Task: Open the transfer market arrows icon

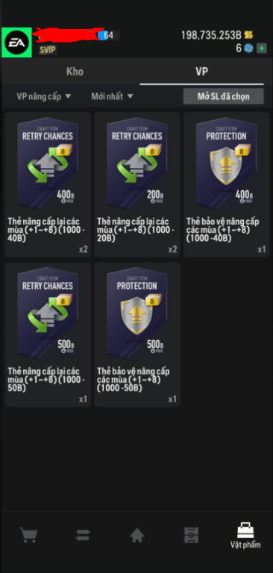Action: pyautogui.click(x=83, y=536)
